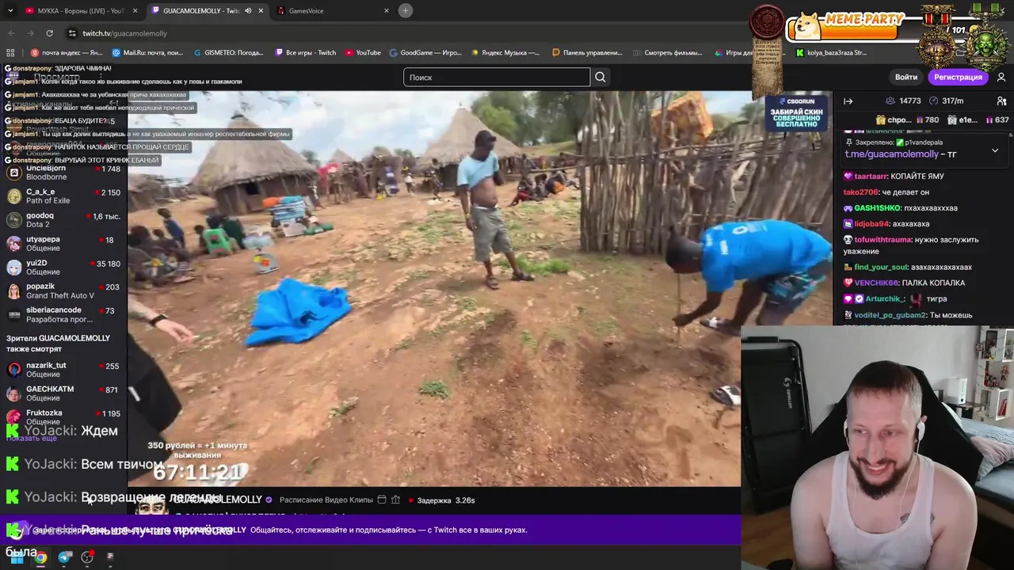Click the Войти login button

tap(905, 77)
